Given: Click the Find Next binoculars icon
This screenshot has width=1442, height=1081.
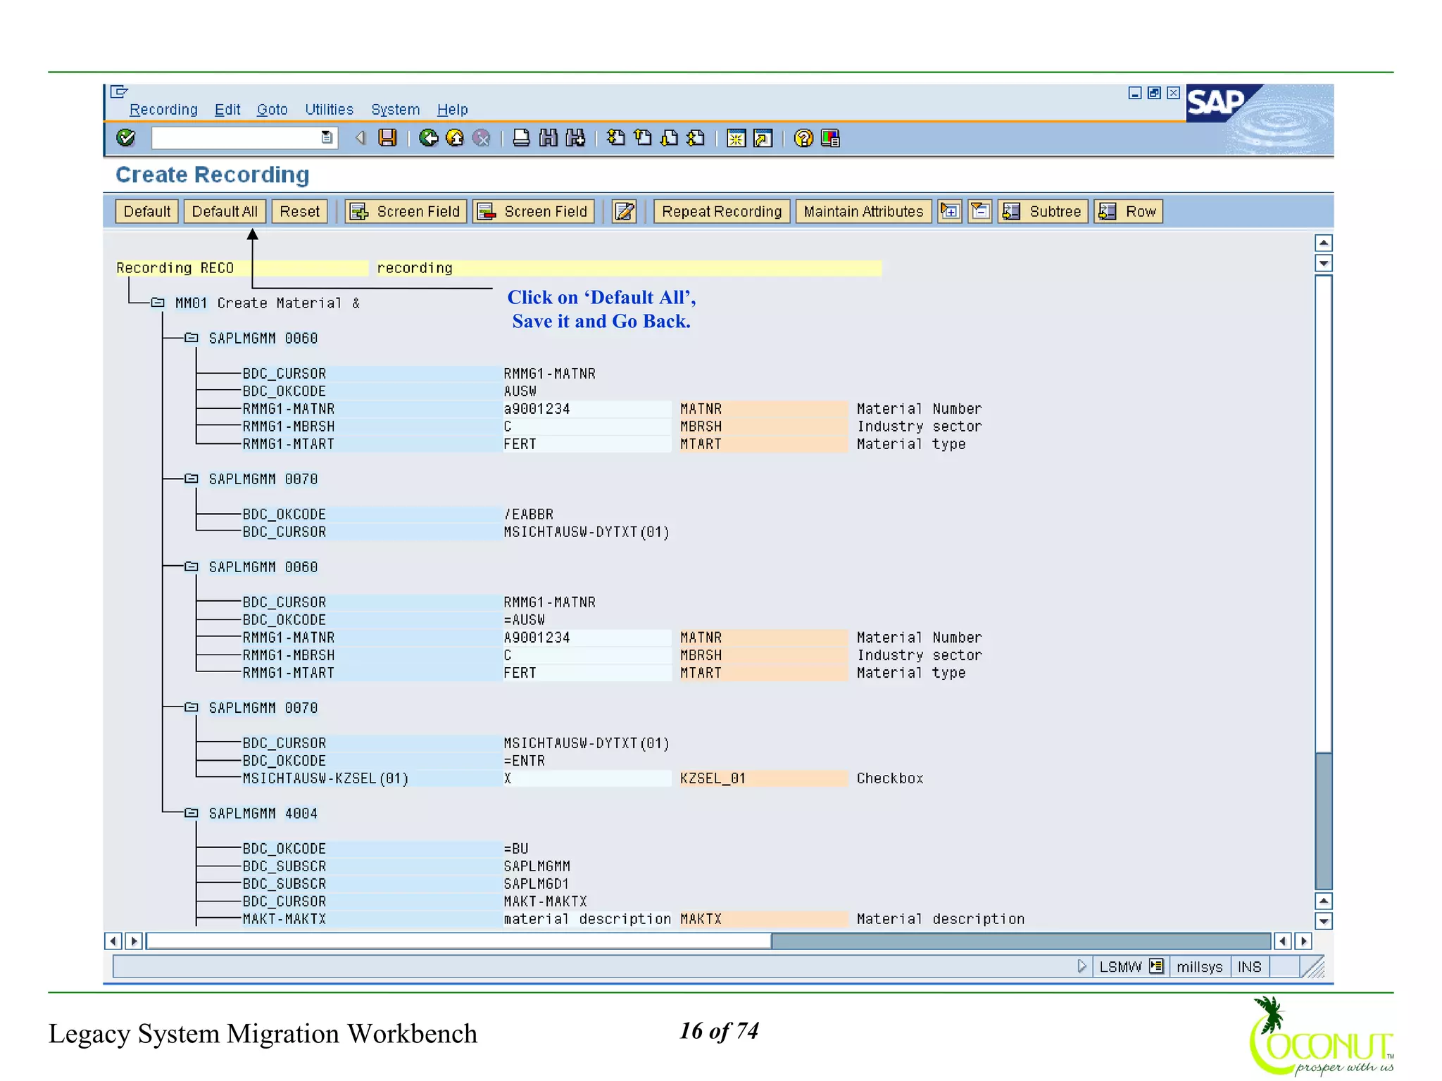Looking at the screenshot, I should (x=575, y=138).
